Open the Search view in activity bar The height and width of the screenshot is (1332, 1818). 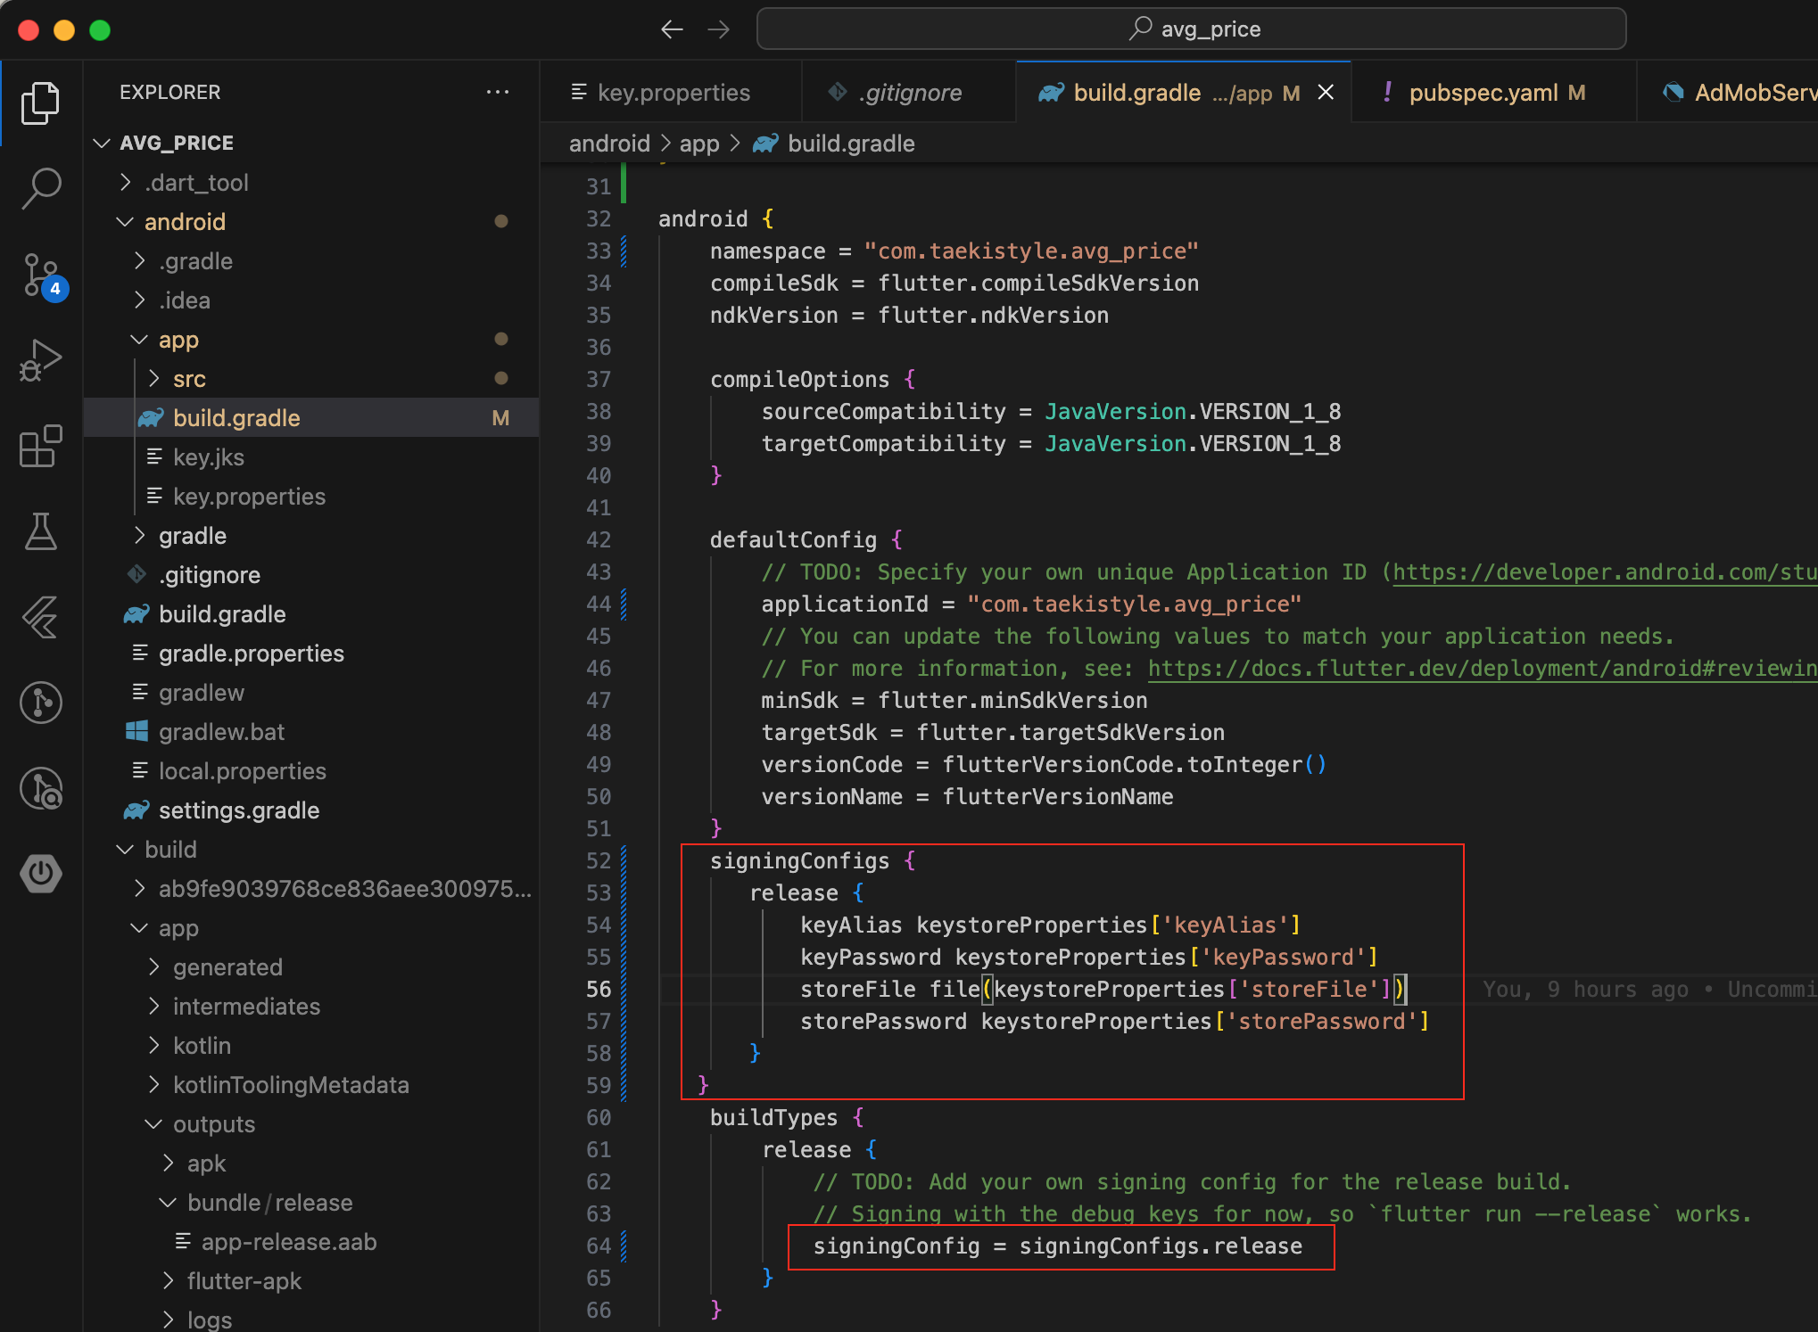pyautogui.click(x=41, y=188)
